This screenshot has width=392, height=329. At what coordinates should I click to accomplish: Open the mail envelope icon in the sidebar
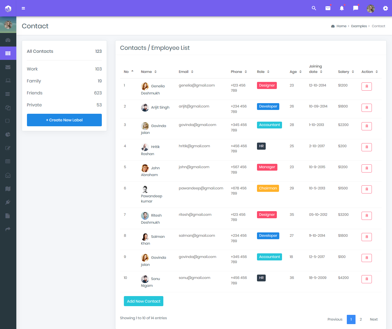8,67
